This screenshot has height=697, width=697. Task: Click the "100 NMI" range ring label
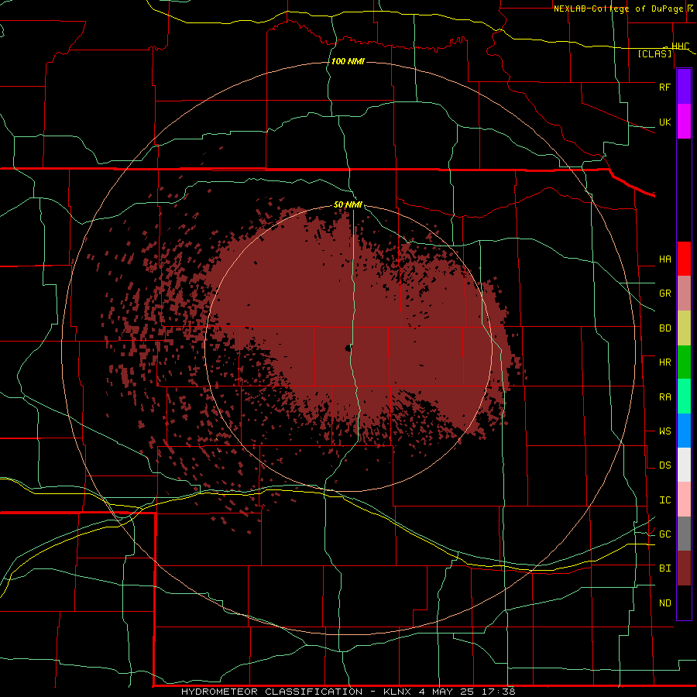[x=348, y=61]
